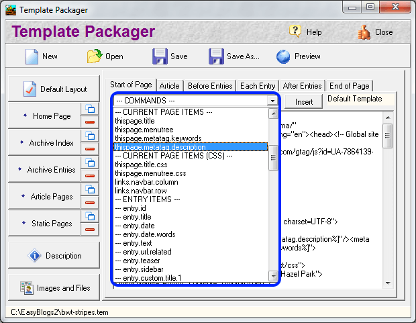The image size is (416, 323).
Task: Click the Default Layout checkmark page icon
Action: coord(30,89)
